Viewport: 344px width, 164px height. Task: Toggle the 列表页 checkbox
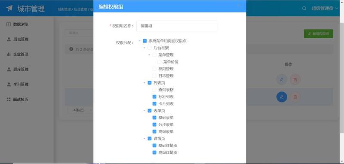(149, 82)
